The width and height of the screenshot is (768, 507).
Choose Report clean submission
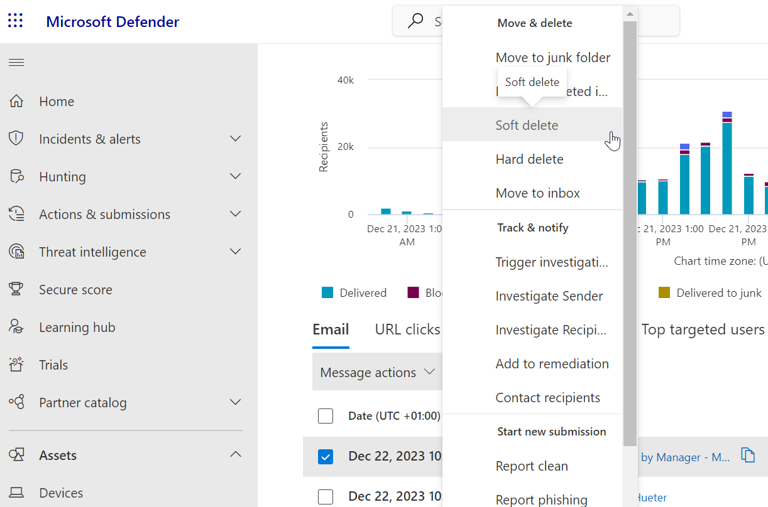pyautogui.click(x=532, y=466)
